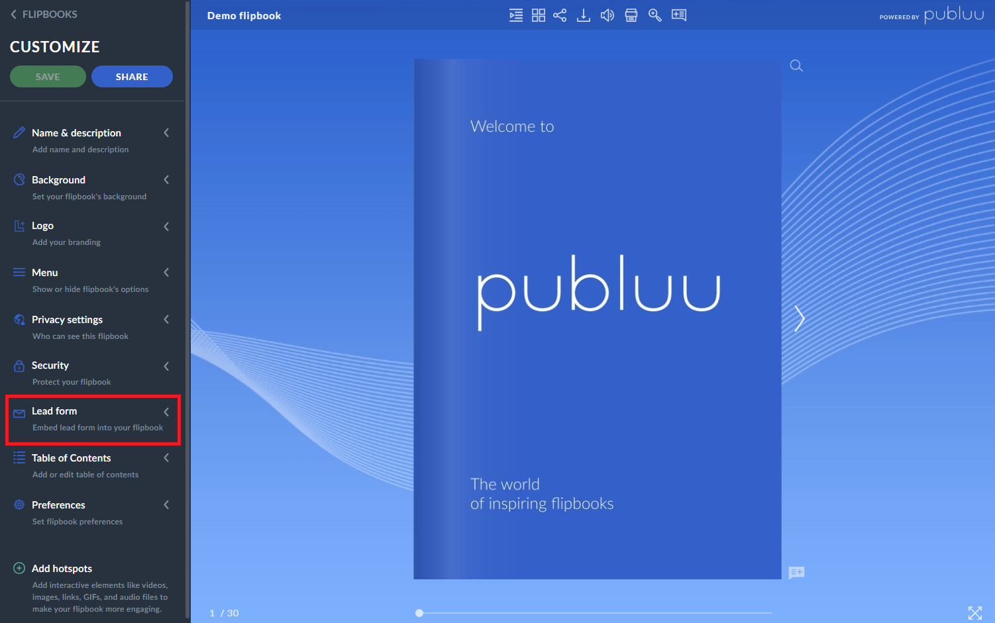The image size is (995, 623).
Task: Open add-note icon in top toolbar
Action: coord(679,15)
